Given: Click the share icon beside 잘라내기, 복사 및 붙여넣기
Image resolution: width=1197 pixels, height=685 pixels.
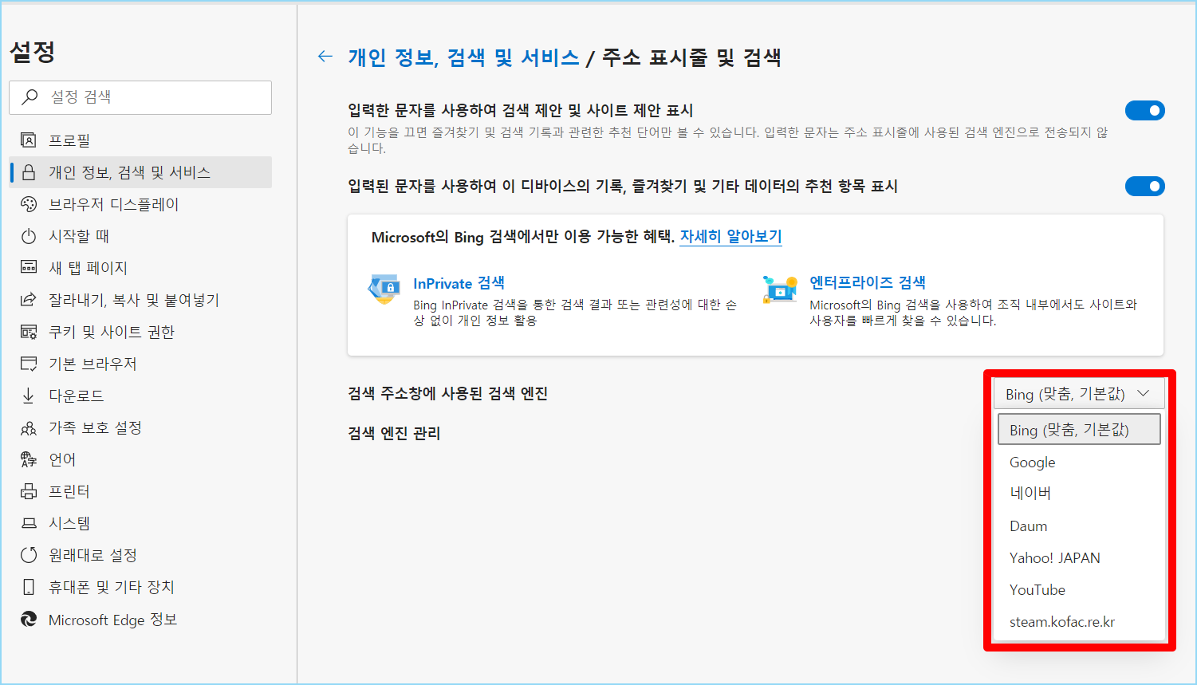Looking at the screenshot, I should coord(29,300).
